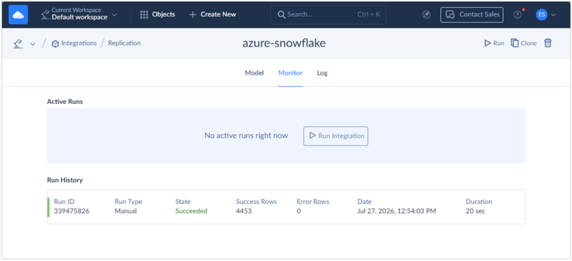Click the desk lamp workspace icon
Screen dimensions: 572x261
pyautogui.click(x=18, y=44)
